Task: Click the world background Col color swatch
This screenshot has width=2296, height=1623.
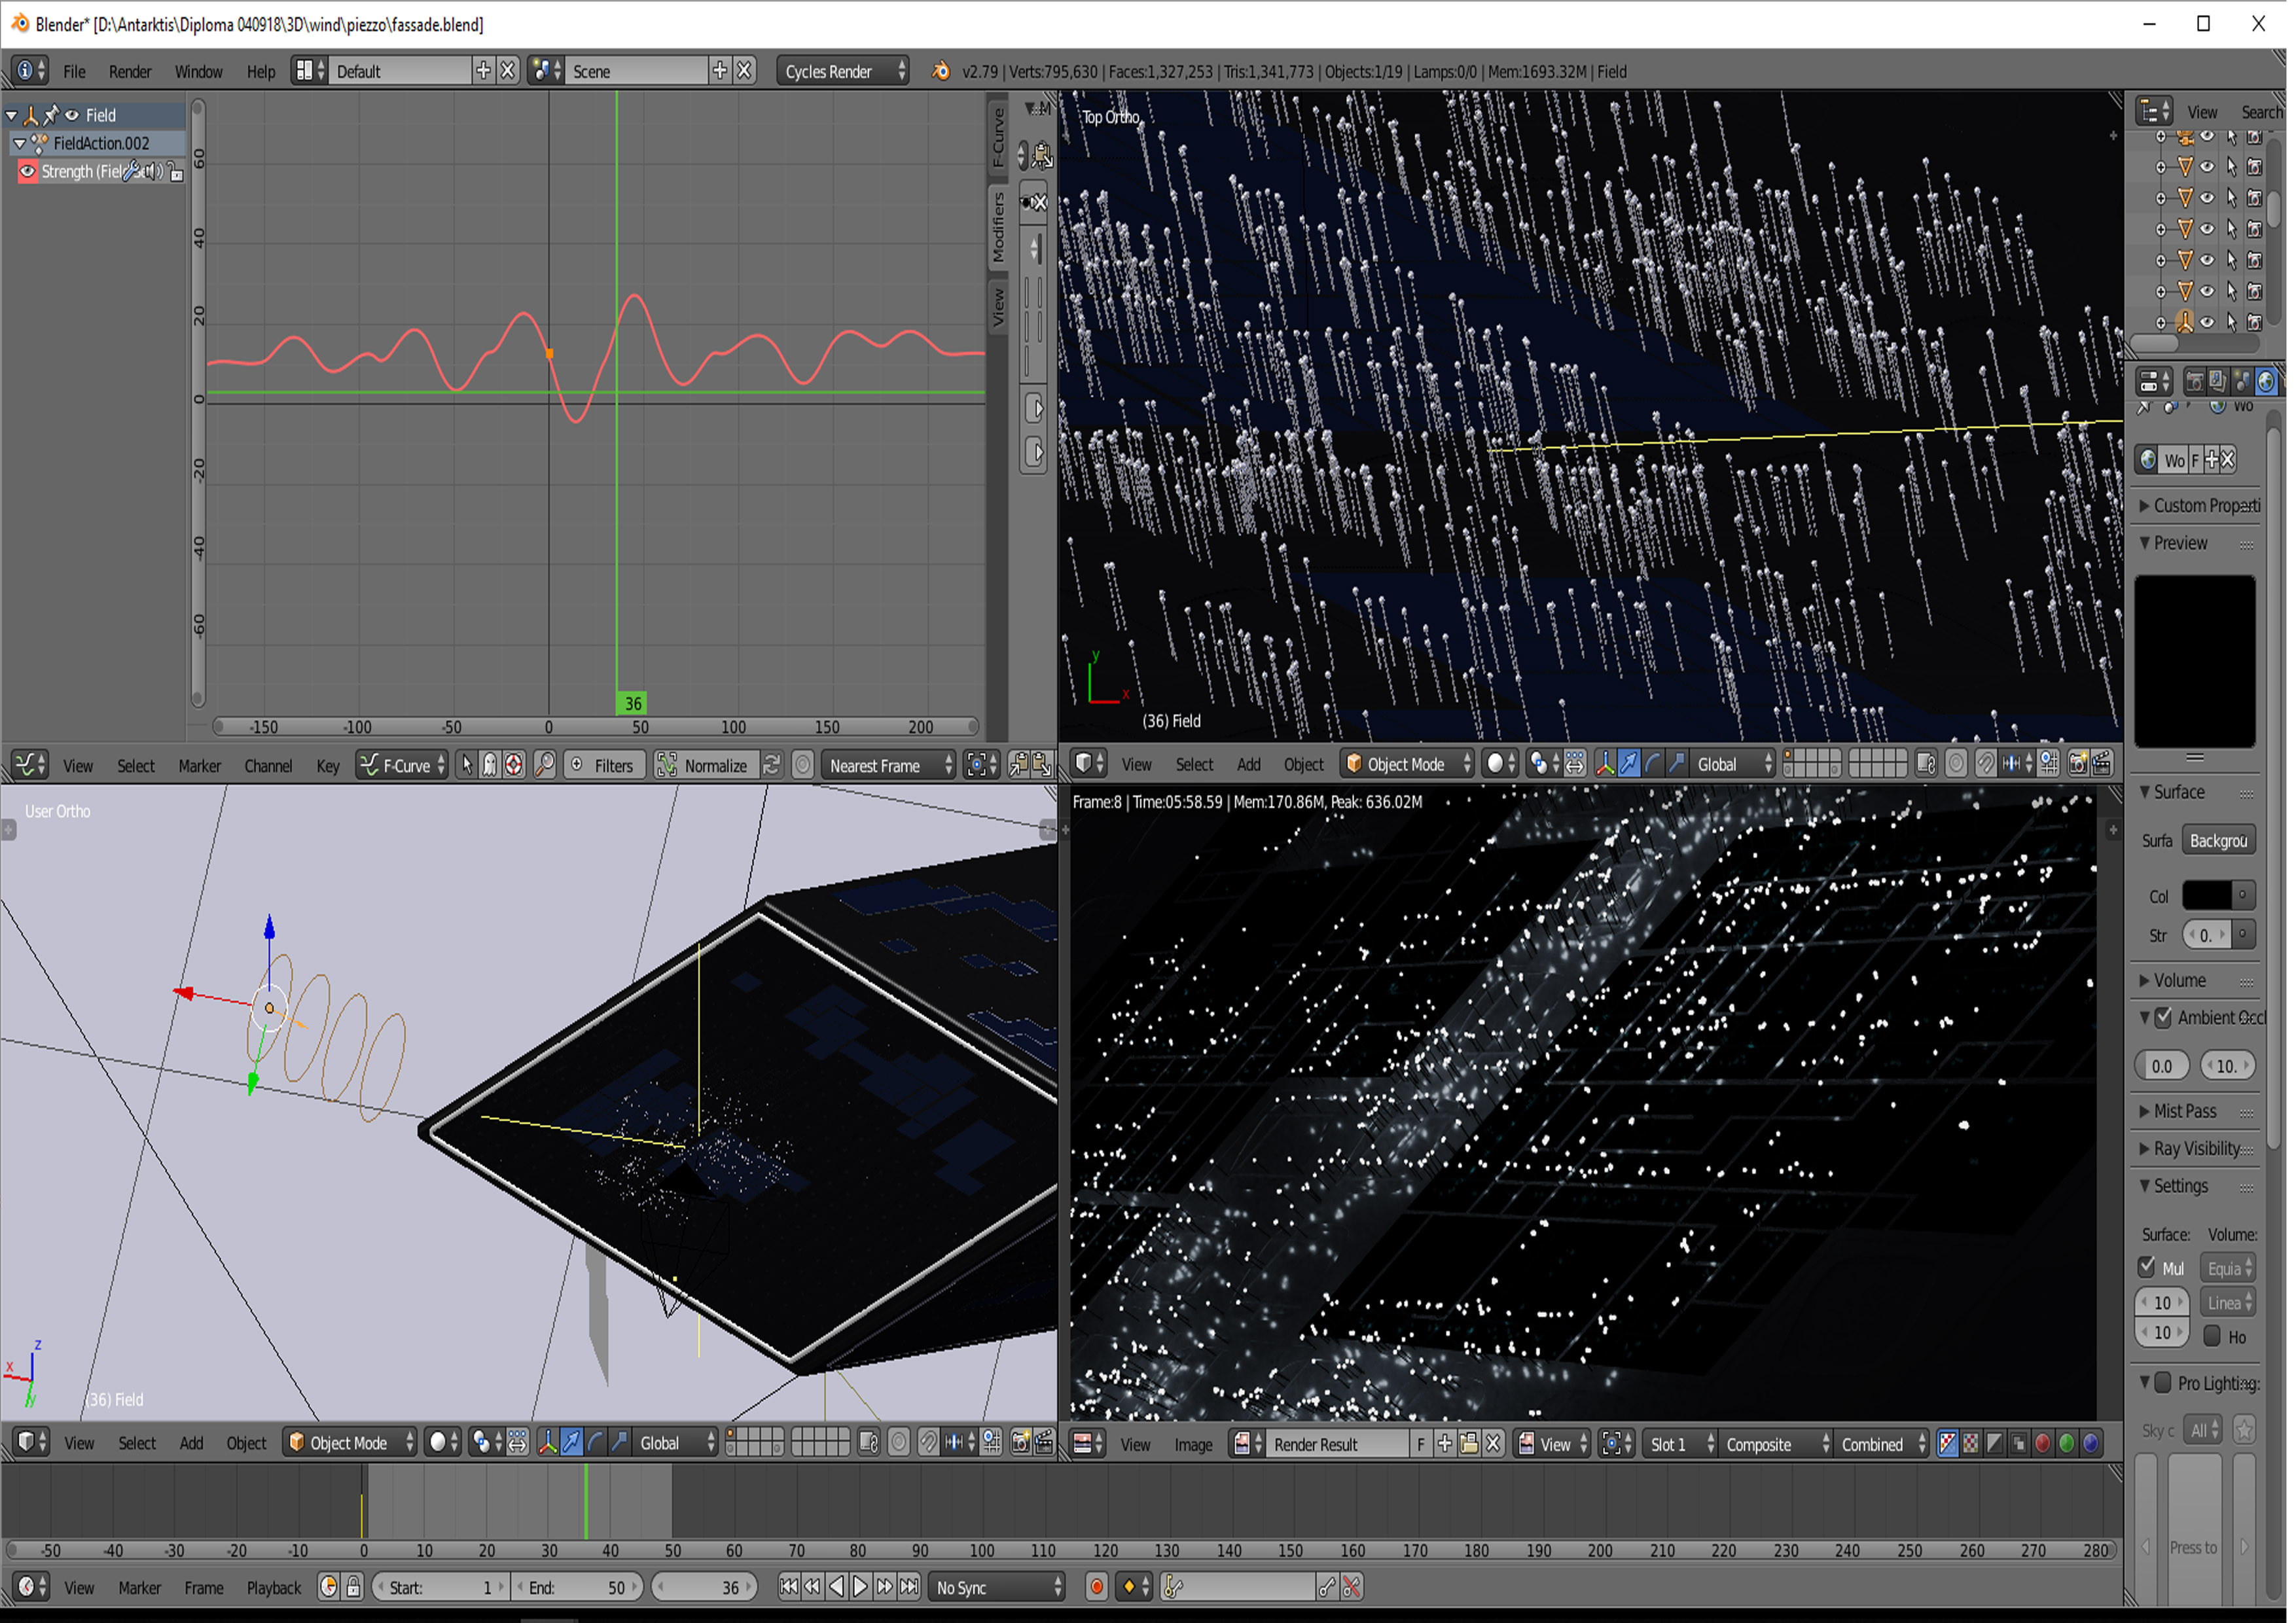Action: point(2207,896)
